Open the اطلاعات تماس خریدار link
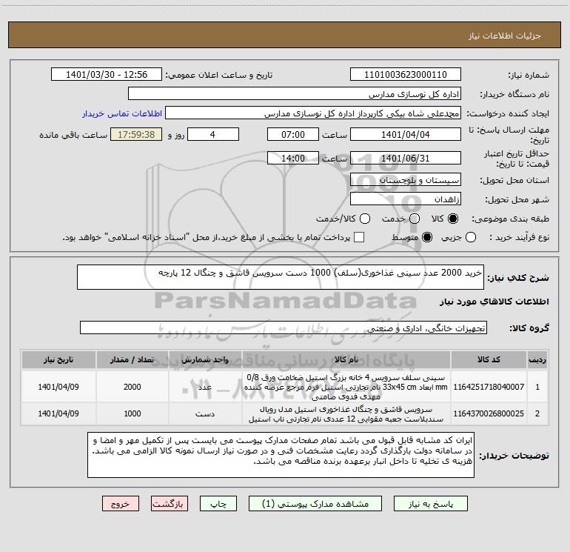The width and height of the screenshot is (570, 552). pyautogui.click(x=122, y=113)
